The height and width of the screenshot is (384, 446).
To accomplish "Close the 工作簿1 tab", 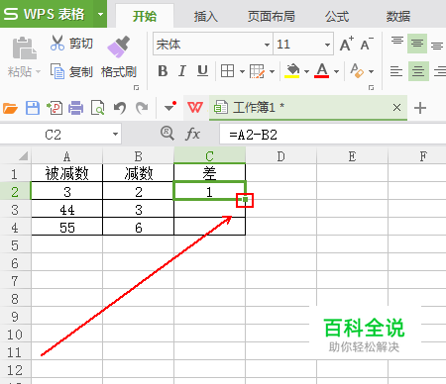I will coord(396,107).
